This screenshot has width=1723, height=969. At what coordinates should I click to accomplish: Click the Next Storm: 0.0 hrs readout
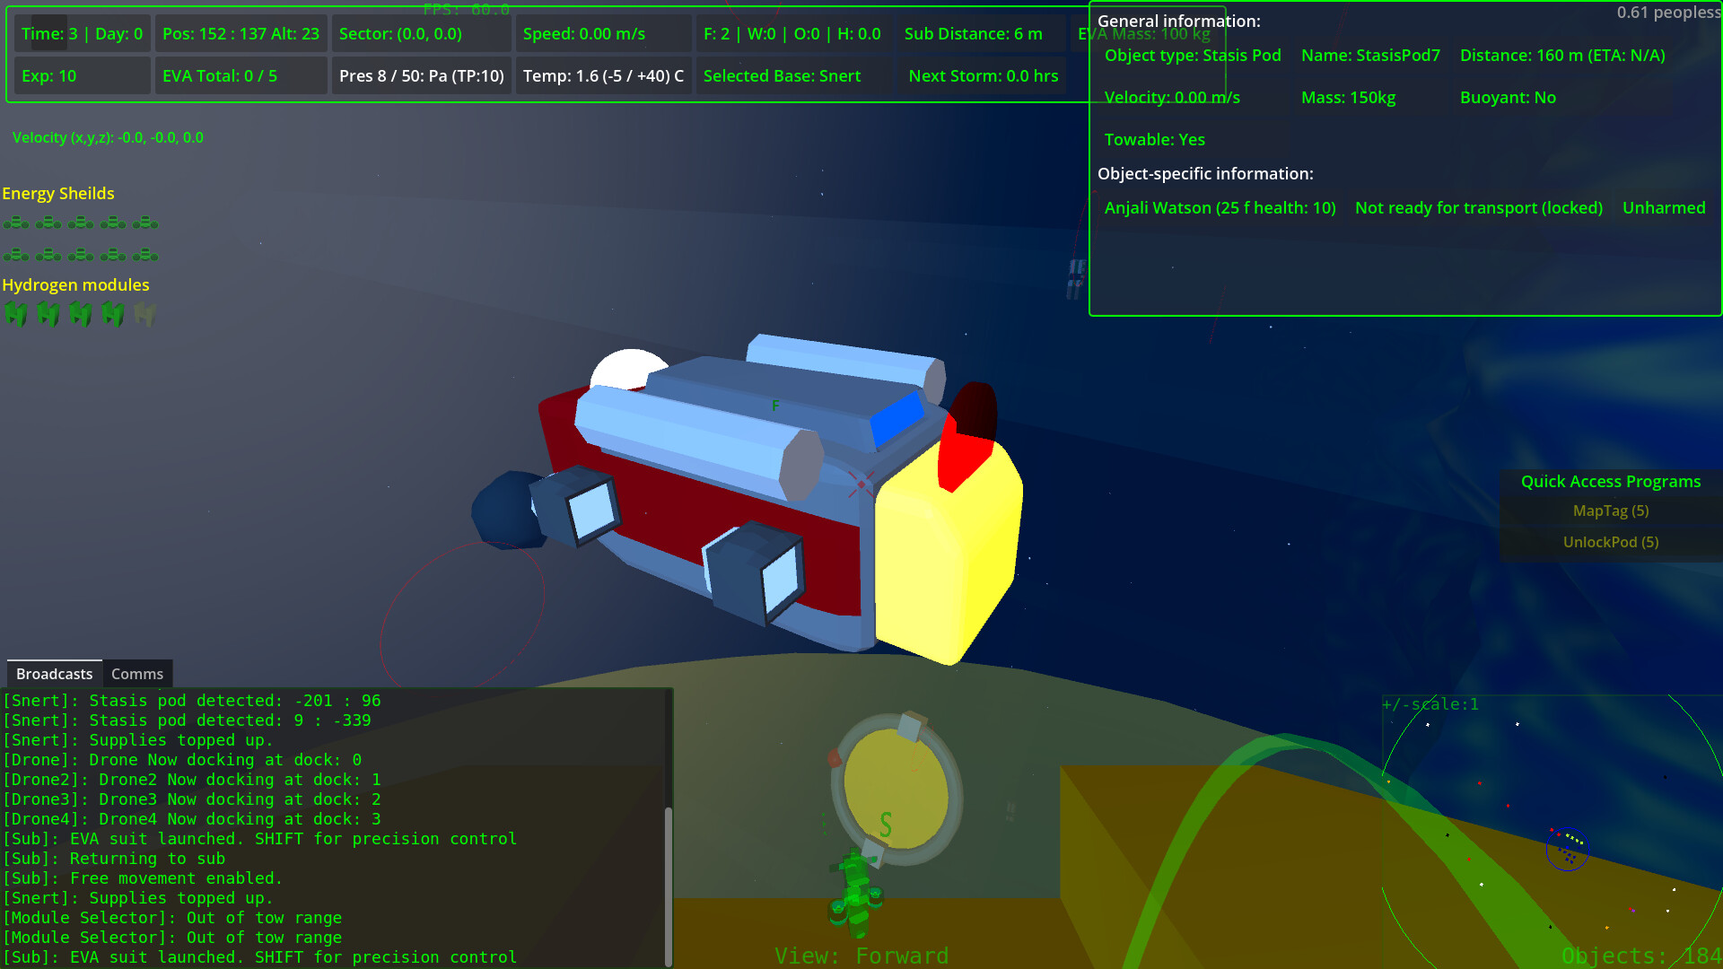984,76
